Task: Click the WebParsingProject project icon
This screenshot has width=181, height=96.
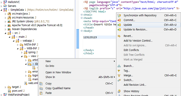Action: [x=5, y=94]
